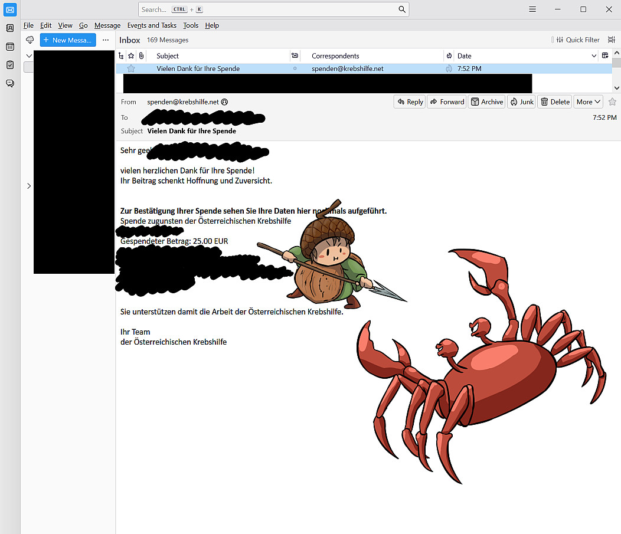
Task: Open message list display options icon
Action: tap(611, 40)
